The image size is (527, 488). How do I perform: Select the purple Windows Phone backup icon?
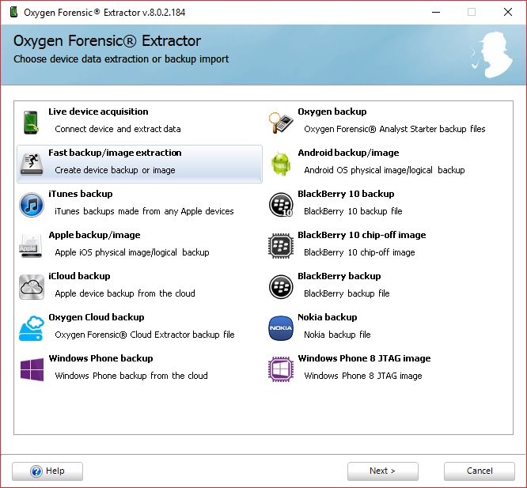click(x=32, y=369)
